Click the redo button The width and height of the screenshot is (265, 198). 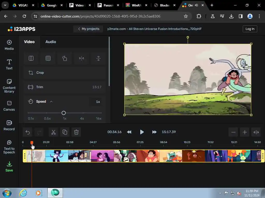click(39, 132)
